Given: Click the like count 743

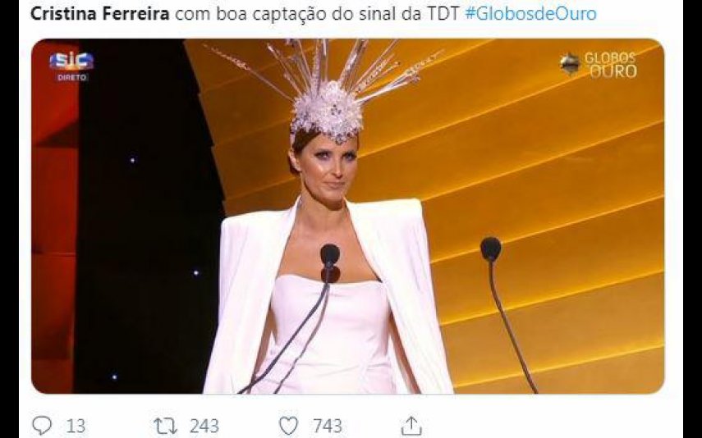Looking at the screenshot, I should point(328,426).
